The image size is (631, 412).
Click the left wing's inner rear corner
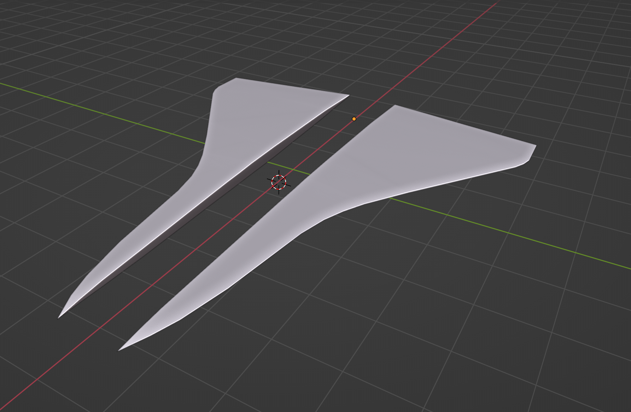coord(347,95)
